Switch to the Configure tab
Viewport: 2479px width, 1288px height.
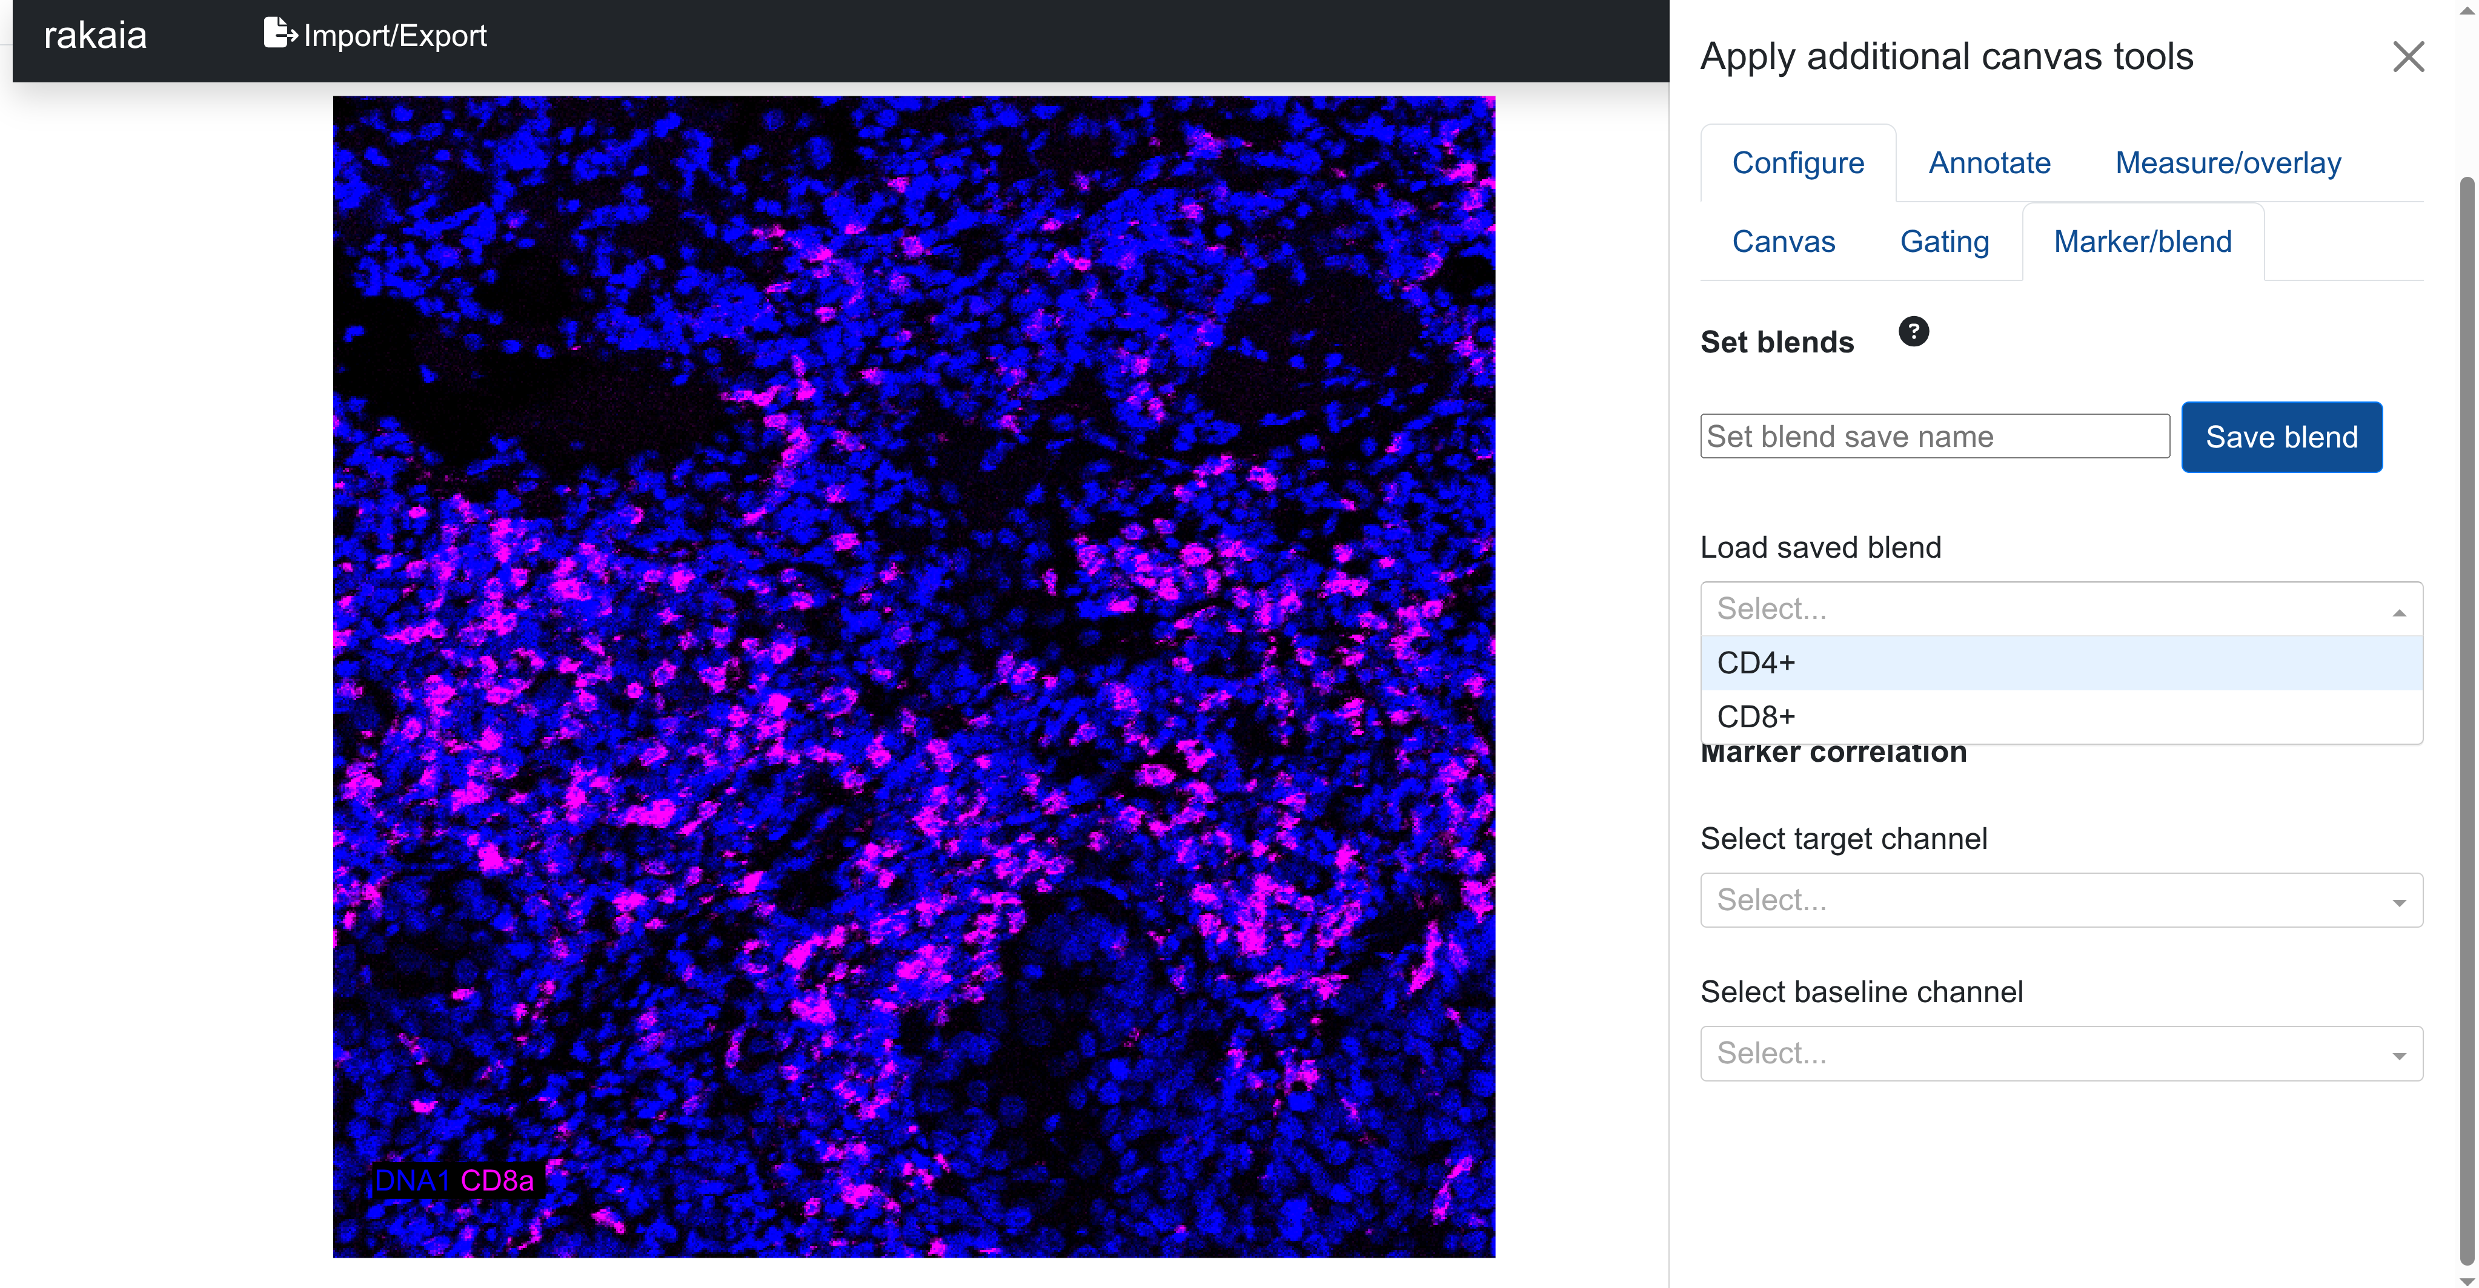tap(1797, 162)
